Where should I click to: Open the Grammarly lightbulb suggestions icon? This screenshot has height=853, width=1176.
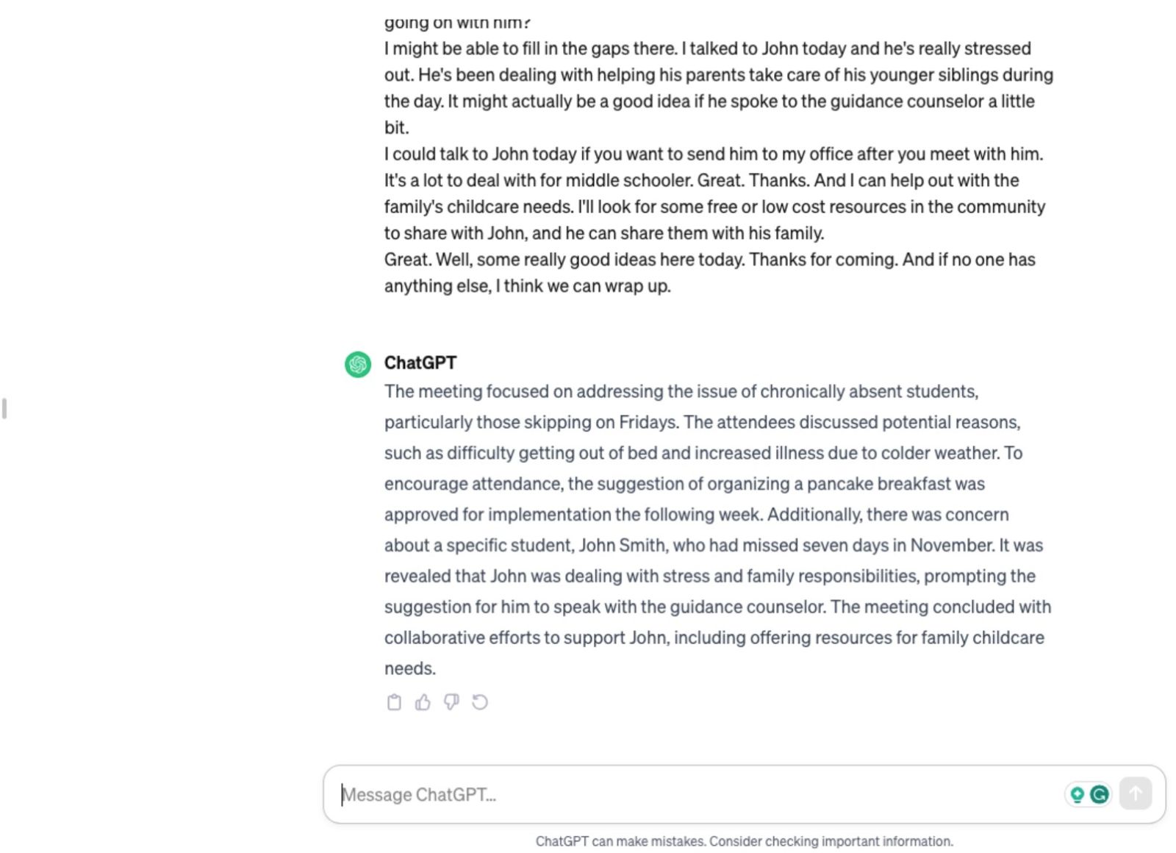1077,794
